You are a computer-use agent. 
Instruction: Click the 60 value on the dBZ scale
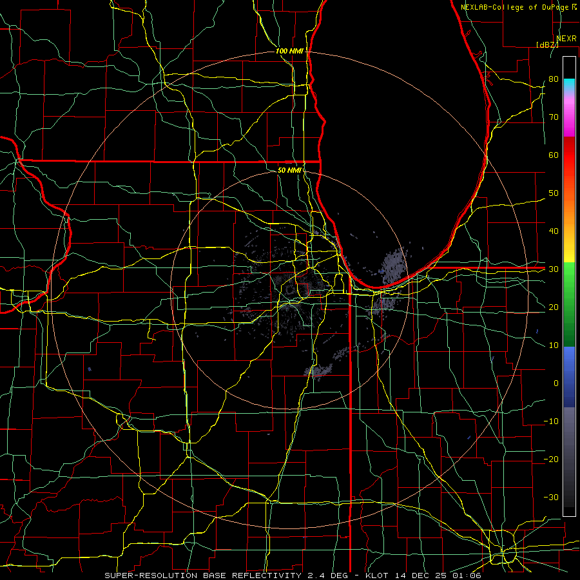pos(554,155)
